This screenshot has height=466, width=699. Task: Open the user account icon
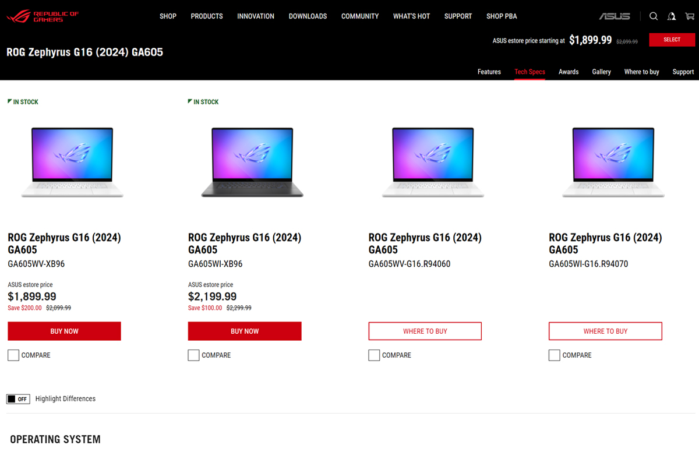tap(672, 16)
